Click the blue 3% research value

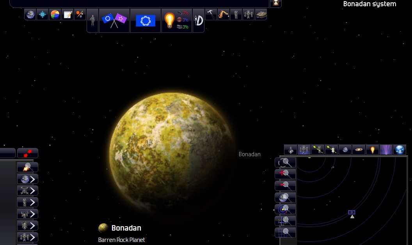coord(185,20)
